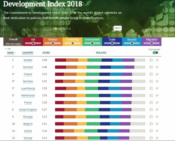This screenshot has width=175, height=141.
Task: Tweet Denmark's ranking via Twitter icon
Action: pos(157,67)
